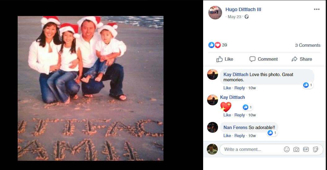
Task: Like Kay Dittfach's 'Love this photo' comment
Action: (x=227, y=88)
